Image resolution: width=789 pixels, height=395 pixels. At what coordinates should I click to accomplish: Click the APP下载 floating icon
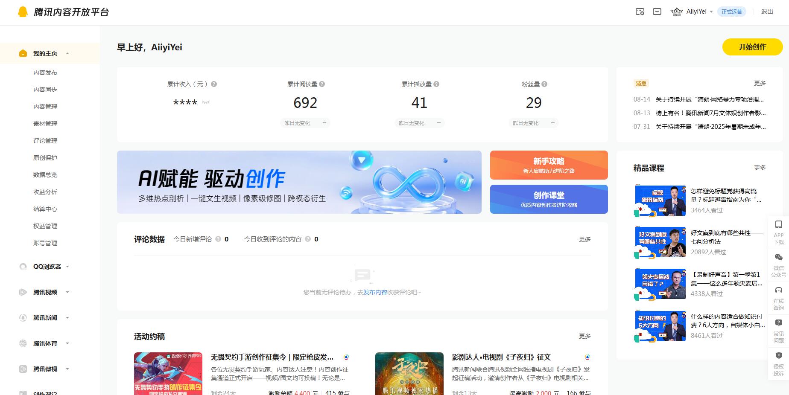coord(779,224)
